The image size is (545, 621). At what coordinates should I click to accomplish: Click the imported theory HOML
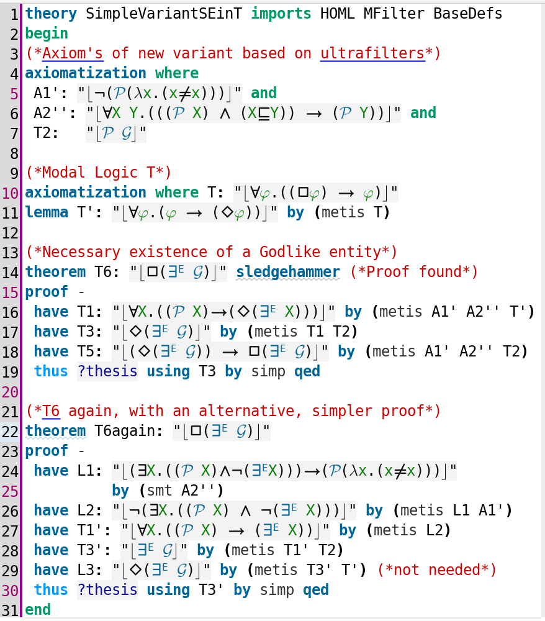337,14
